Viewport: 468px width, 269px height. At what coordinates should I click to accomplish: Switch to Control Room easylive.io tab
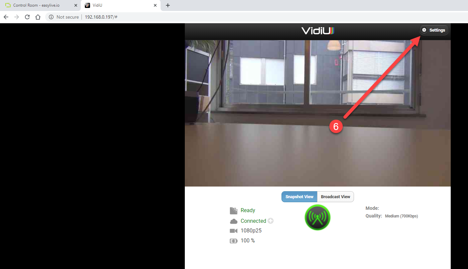[x=41, y=5]
